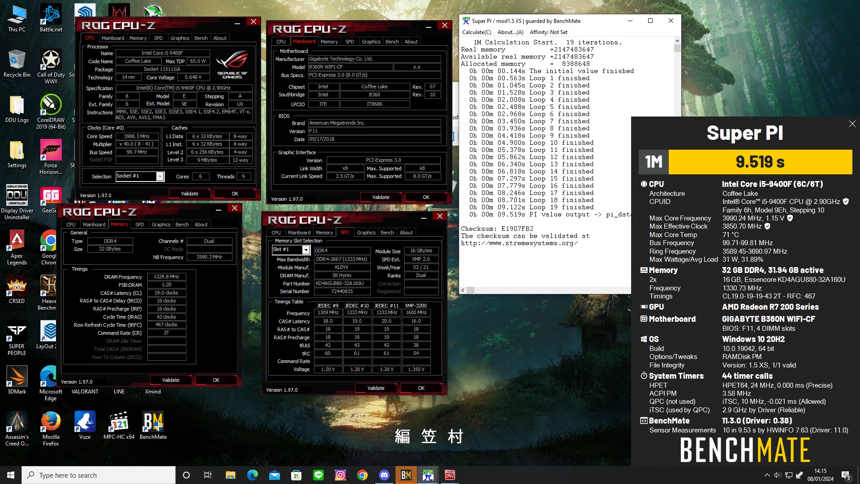Open Microsoft Store from taskbar
Screen dimensions: 860x484
point(296,475)
